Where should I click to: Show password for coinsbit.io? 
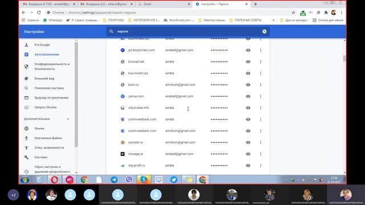(248, 142)
